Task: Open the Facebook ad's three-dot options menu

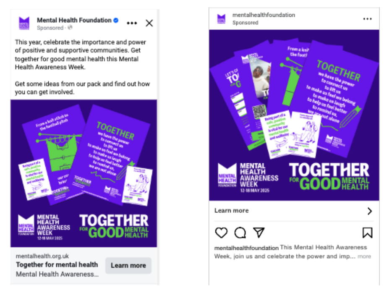Action: pyautogui.click(x=132, y=23)
